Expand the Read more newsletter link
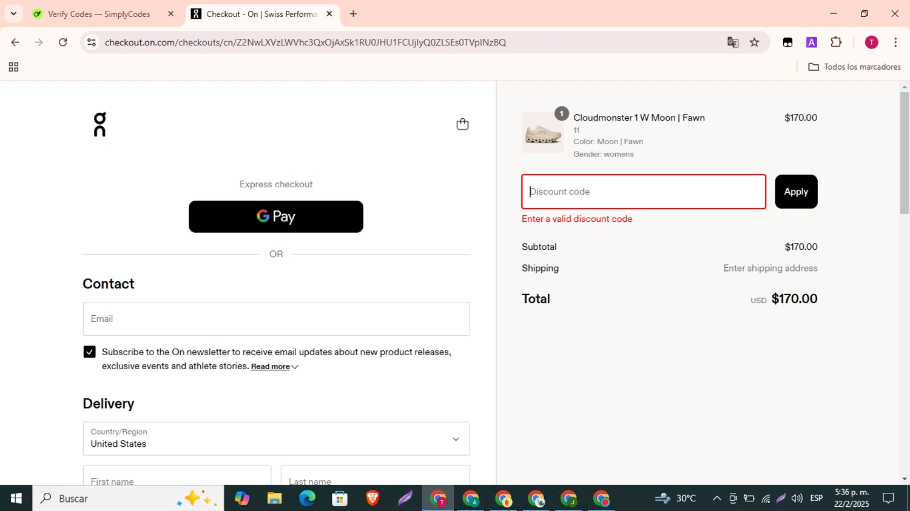Viewport: 910px width, 511px height. (274, 367)
